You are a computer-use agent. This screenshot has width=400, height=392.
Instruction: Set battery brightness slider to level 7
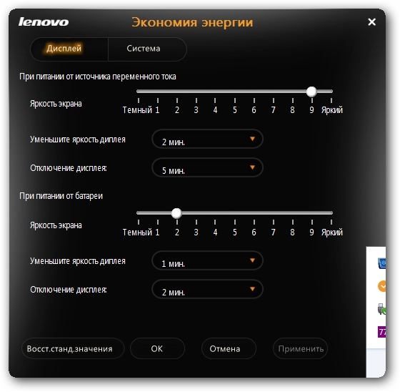pyautogui.click(x=273, y=213)
